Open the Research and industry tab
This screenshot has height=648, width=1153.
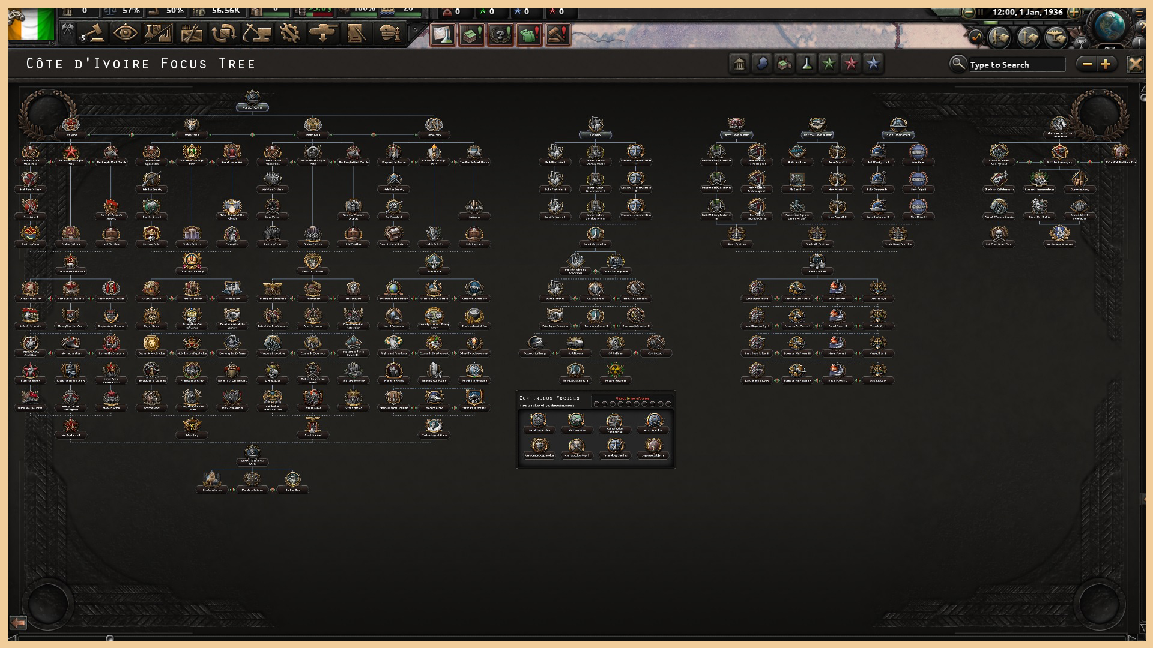[x=158, y=33]
